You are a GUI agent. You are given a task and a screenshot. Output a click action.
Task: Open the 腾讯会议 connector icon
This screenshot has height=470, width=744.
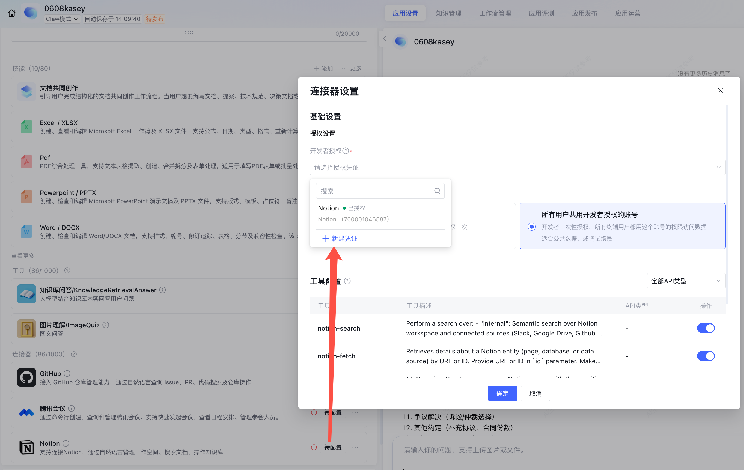(x=26, y=412)
